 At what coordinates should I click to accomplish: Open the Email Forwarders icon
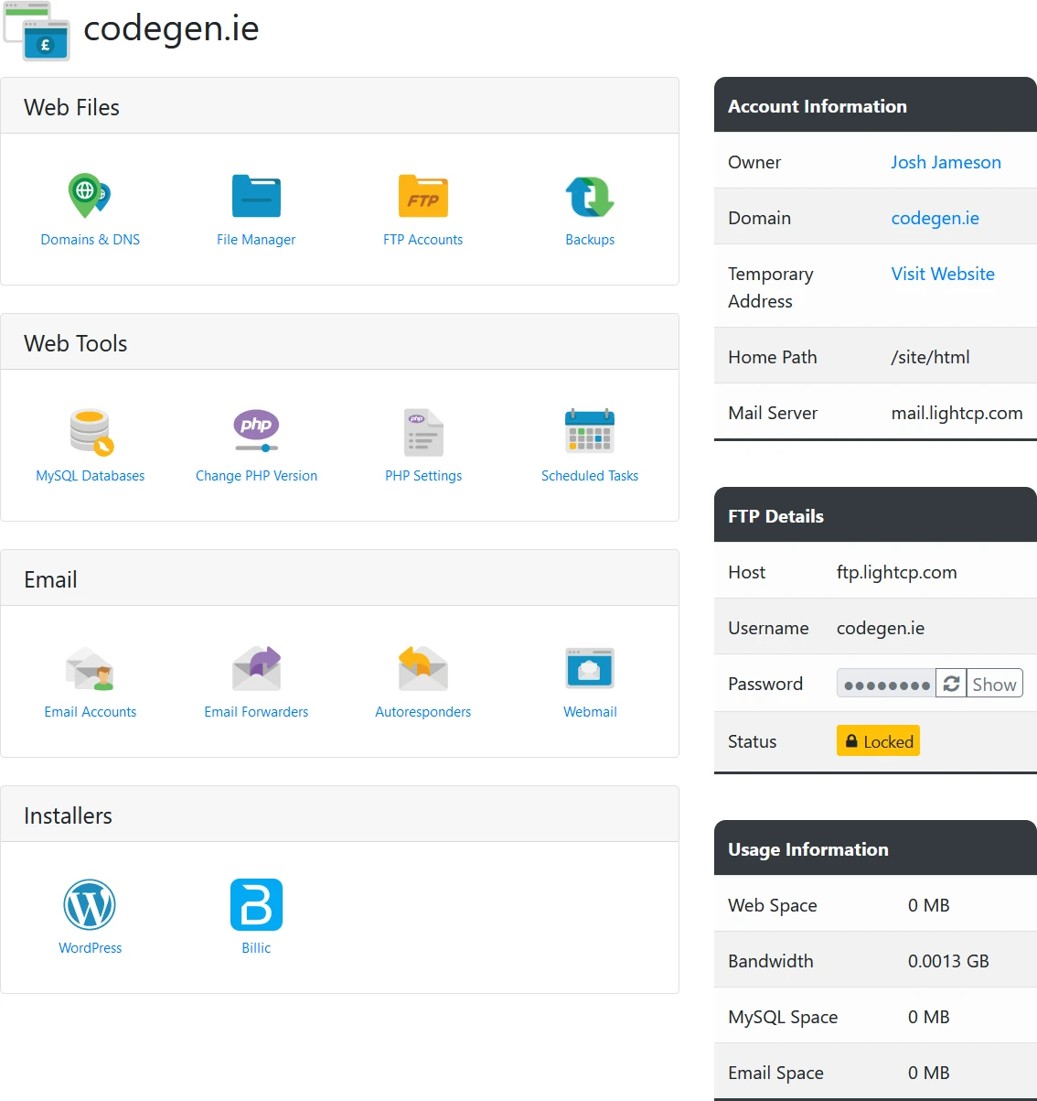pyautogui.click(x=256, y=668)
